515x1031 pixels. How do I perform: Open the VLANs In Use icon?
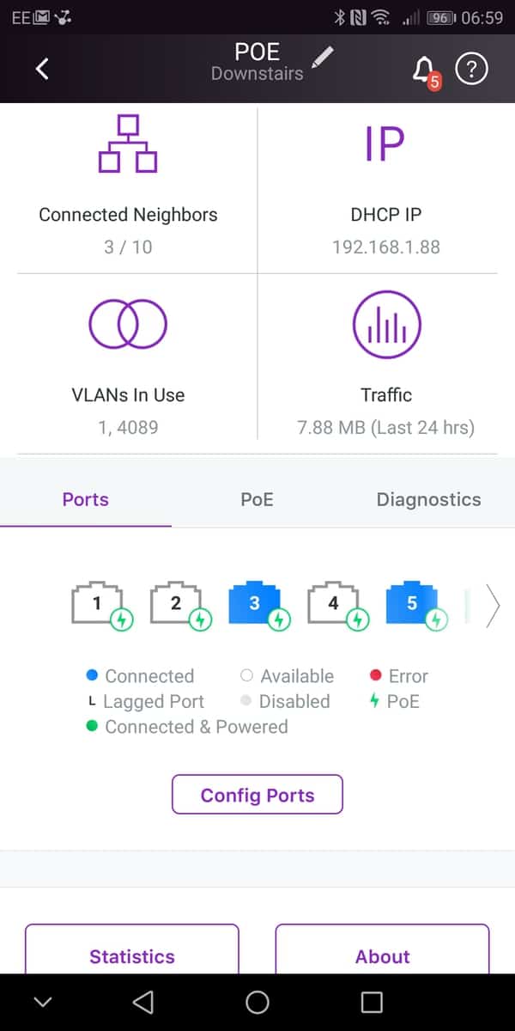[x=128, y=324]
